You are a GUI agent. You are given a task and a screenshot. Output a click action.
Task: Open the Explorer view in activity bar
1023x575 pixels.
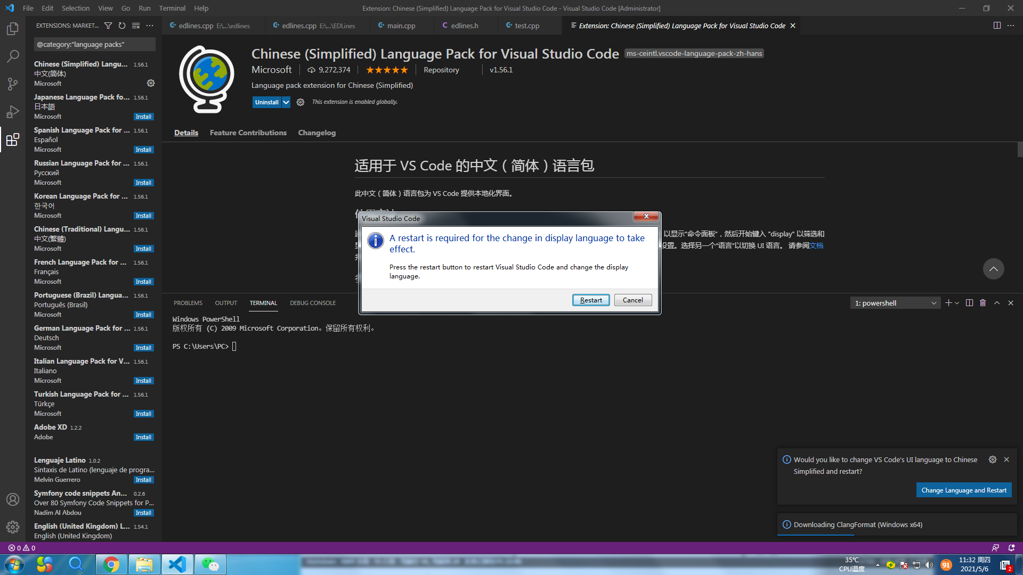point(13,28)
